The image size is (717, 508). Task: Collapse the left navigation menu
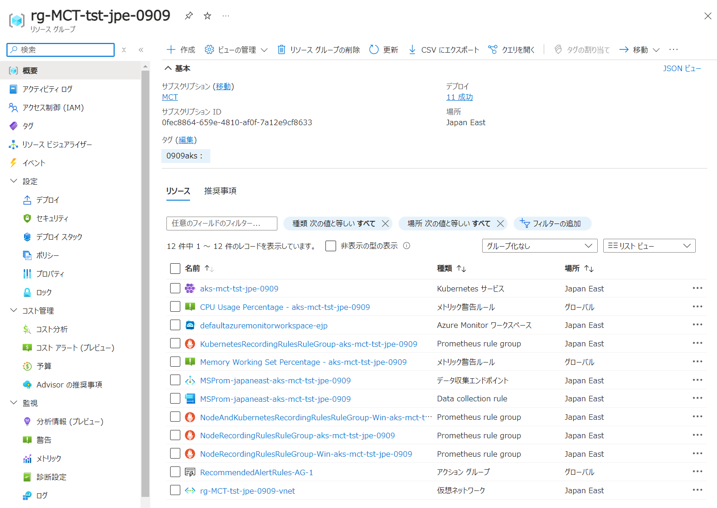pos(141,50)
